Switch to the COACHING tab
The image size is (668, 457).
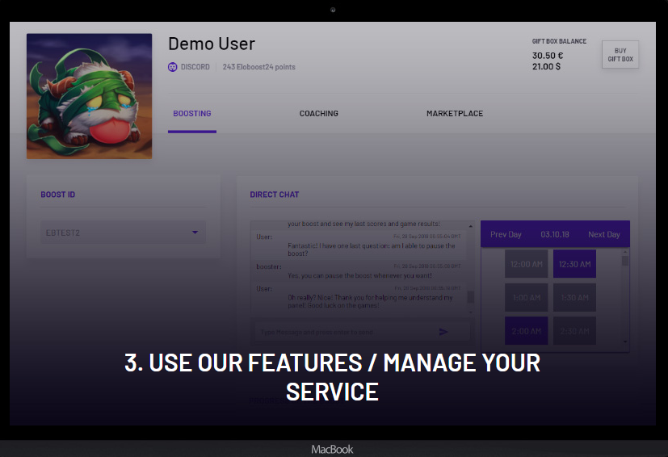[x=319, y=113]
